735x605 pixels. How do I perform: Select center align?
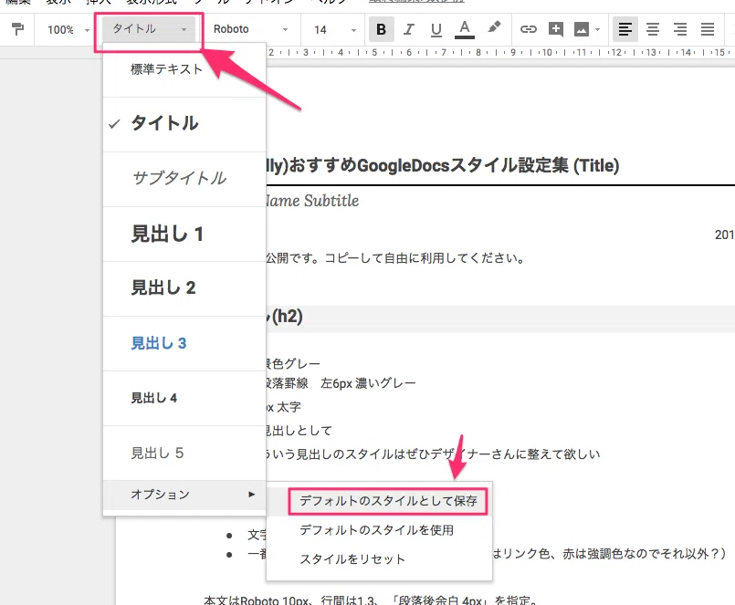coord(653,29)
